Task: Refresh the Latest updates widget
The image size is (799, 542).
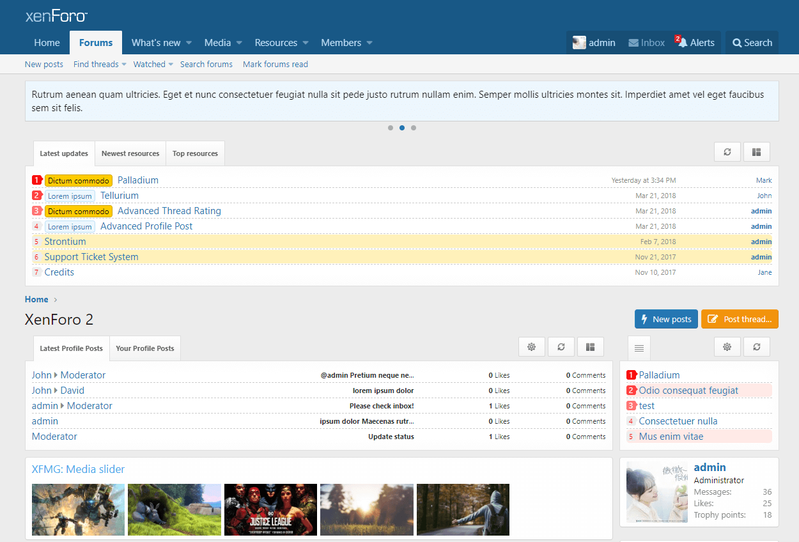Action: [727, 152]
